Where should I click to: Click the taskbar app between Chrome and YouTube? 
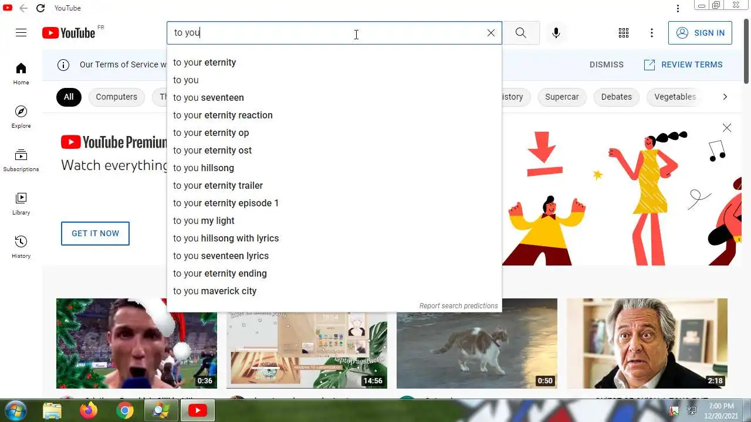161,411
